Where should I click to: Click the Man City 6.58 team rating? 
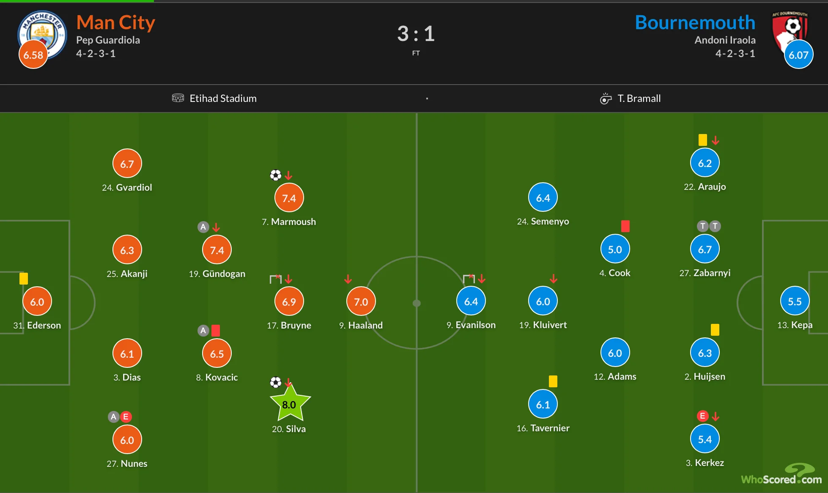(x=33, y=55)
